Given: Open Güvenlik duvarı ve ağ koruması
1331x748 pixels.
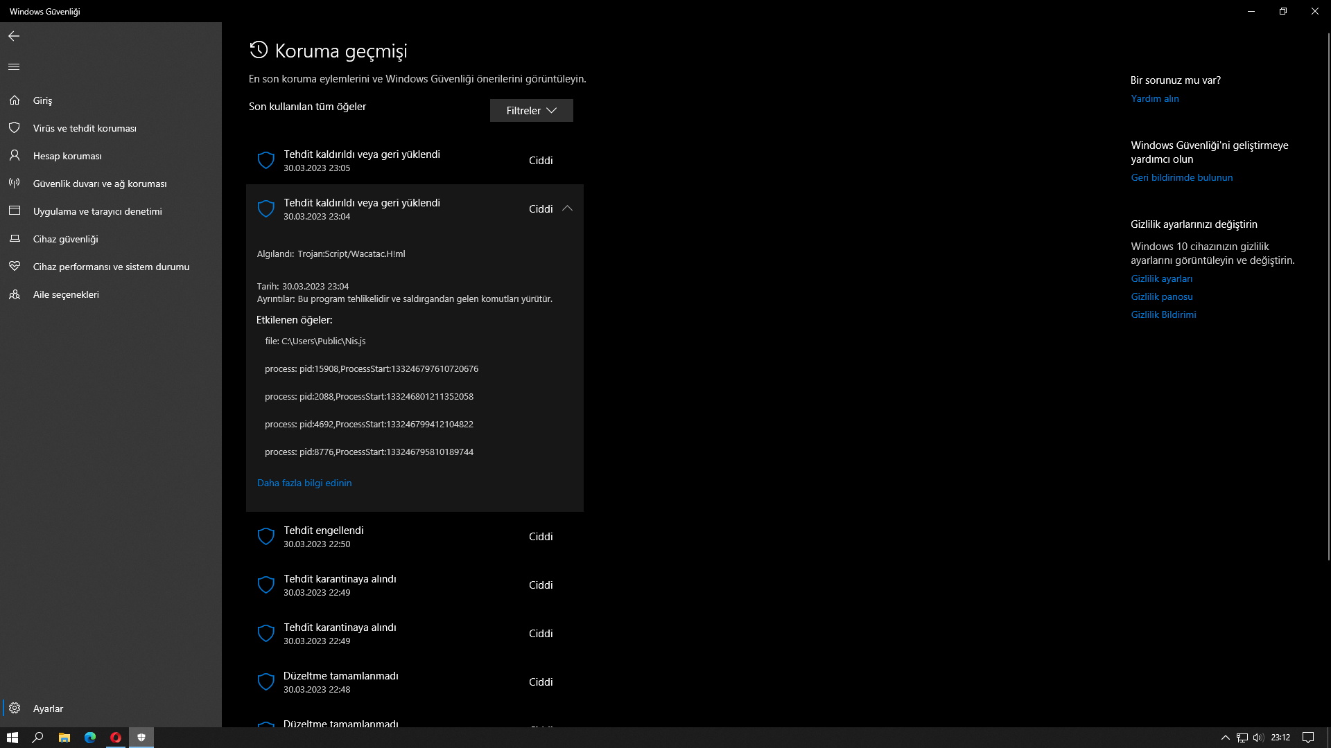Looking at the screenshot, I should click(x=100, y=184).
